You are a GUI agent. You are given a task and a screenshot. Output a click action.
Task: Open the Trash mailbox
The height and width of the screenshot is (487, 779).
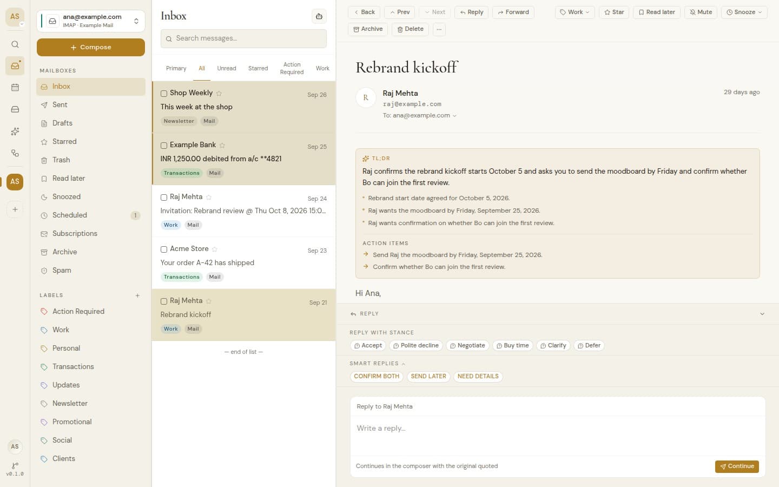click(91, 160)
